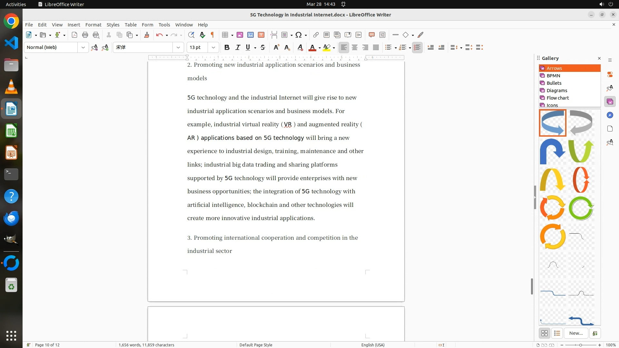Open the Navigator sidebar compass icon
This screenshot has height=348, width=619.
pos(610,115)
